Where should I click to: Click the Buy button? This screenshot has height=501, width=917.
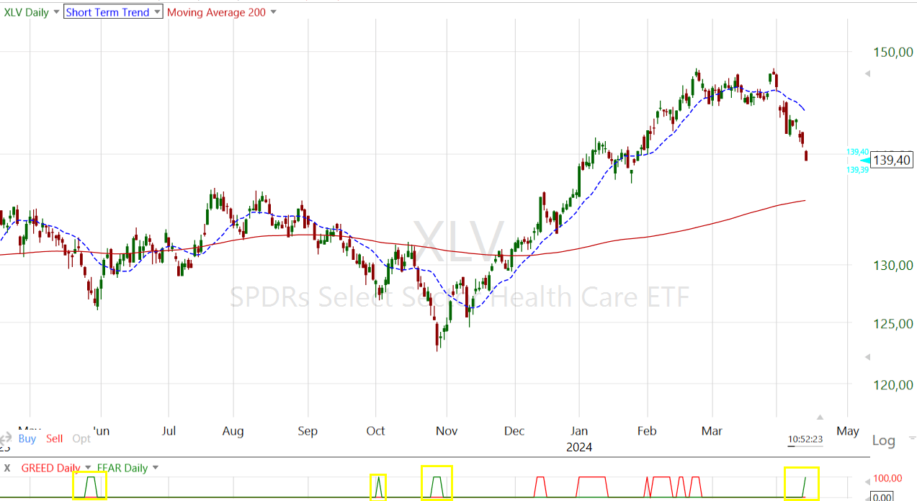(x=27, y=438)
